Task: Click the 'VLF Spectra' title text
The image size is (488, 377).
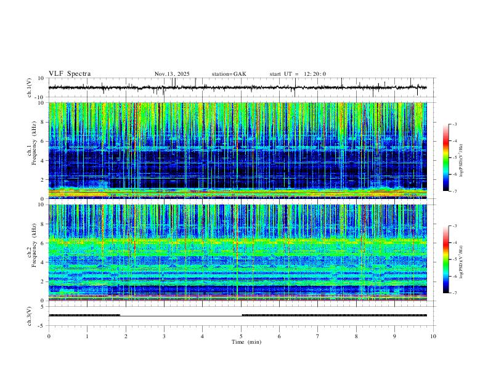Action: pyautogui.click(x=70, y=74)
